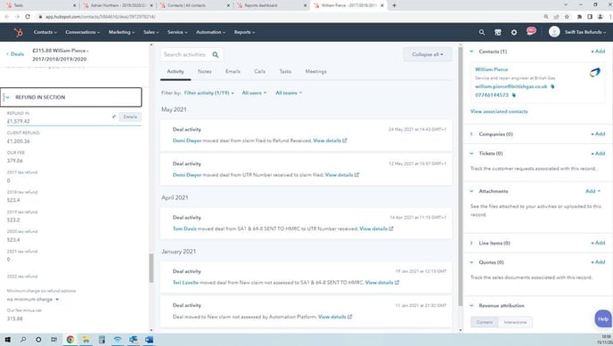Collapse the Quotes (0) panel
The width and height of the screenshot is (613, 346).
[471, 262]
